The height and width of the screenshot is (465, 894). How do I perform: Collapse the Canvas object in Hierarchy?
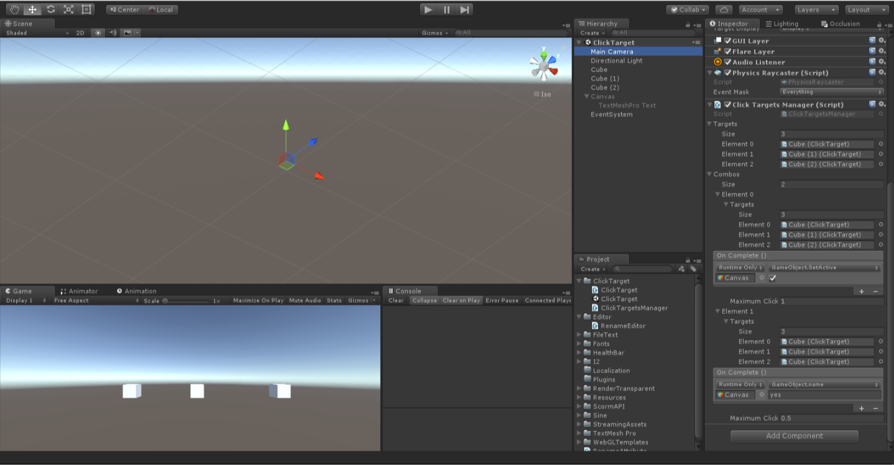coord(586,96)
